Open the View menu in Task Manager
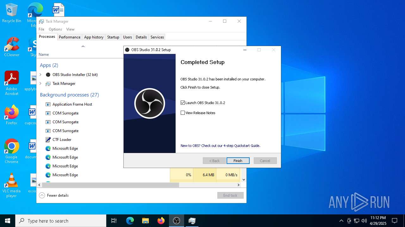This screenshot has width=405, height=227. tap(70, 29)
